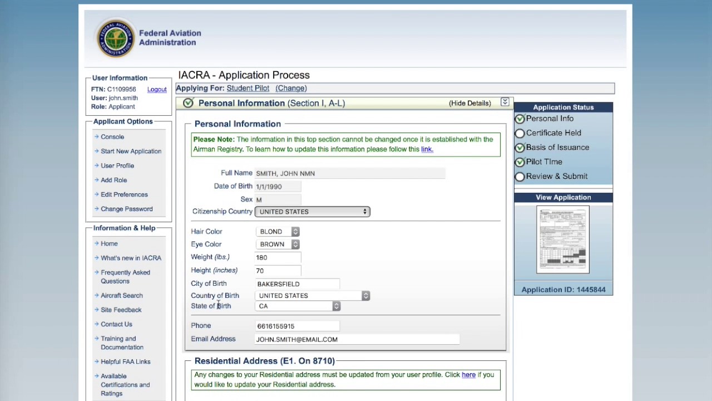
Task: Open the State of Birth dropdown
Action: [x=298, y=306]
